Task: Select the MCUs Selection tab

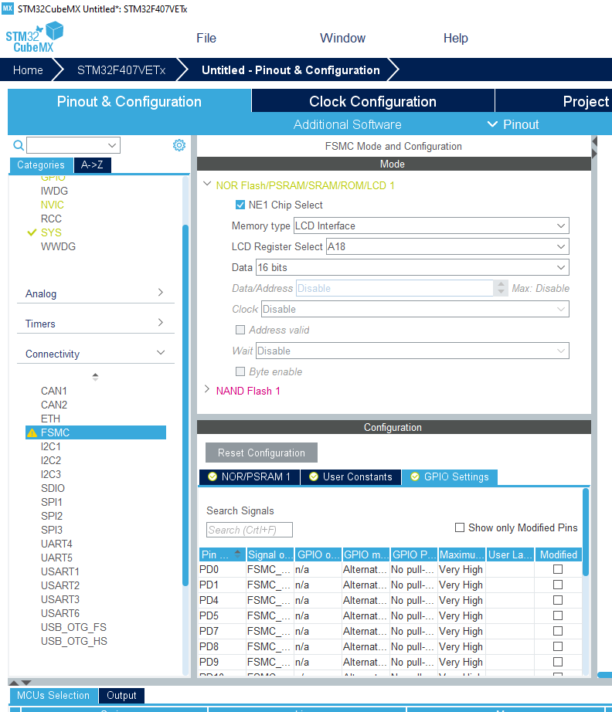Action: [53, 695]
